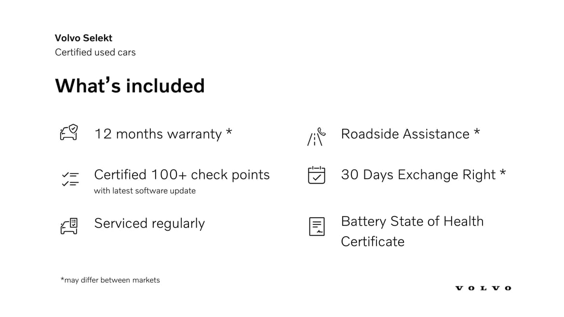Click the asterisk after 12 months warranty
Image resolution: width=564 pixels, height=317 pixels.
(x=229, y=132)
